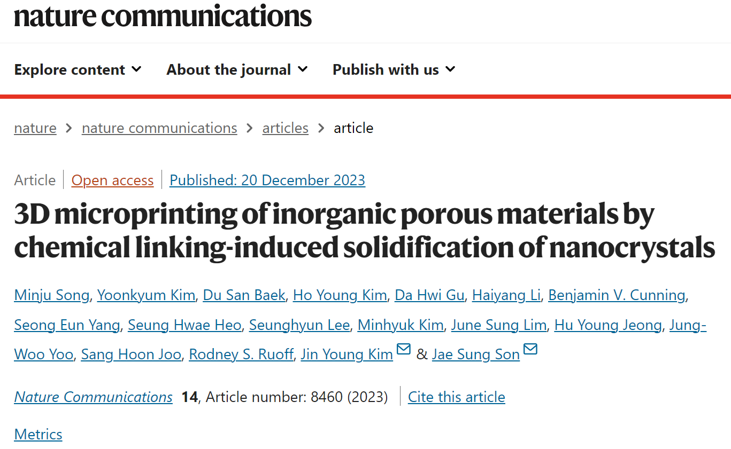Image resolution: width=731 pixels, height=449 pixels.
Task: Click the envelope icon beside Jae Sung Son
Action: (530, 350)
